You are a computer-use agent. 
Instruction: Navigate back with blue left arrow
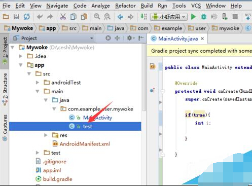(x=120, y=17)
